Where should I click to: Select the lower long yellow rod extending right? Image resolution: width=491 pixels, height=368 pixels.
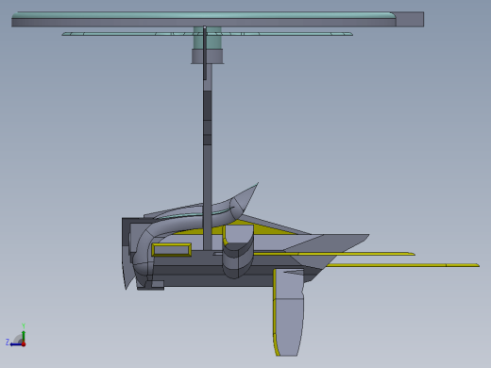tap(403, 265)
